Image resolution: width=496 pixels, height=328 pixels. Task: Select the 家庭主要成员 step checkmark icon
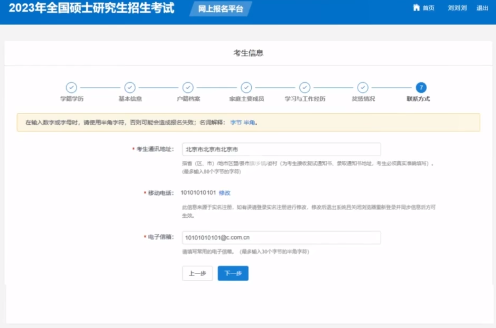coord(246,87)
